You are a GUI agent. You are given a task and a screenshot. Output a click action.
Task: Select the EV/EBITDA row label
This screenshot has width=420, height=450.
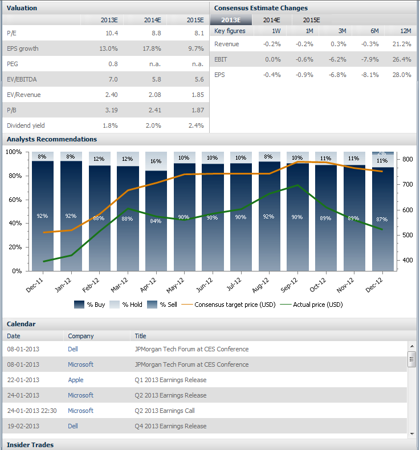pos(22,79)
